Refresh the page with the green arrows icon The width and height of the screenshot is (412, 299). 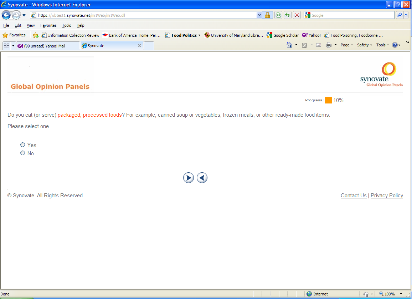pyautogui.click(x=288, y=15)
